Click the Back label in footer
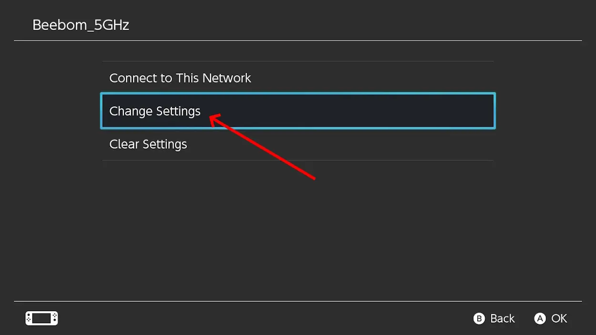 502,318
